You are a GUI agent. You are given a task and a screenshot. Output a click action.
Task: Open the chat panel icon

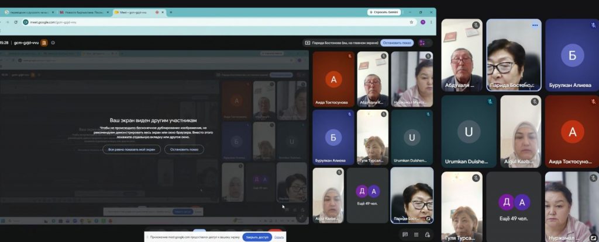405,234
